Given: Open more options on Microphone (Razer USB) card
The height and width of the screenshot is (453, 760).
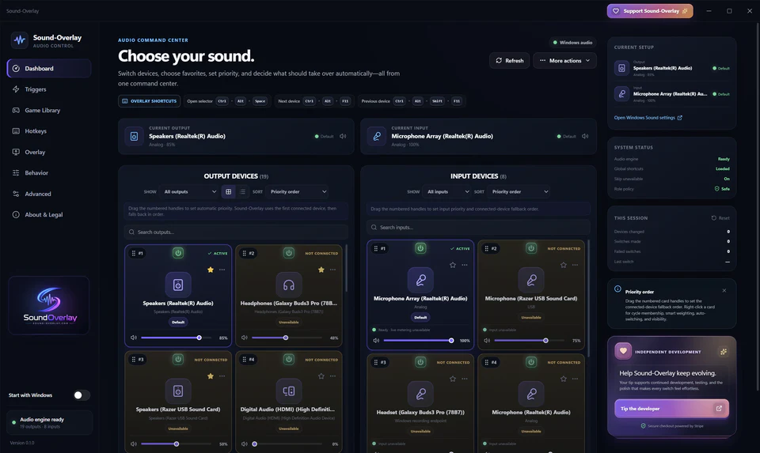Looking at the screenshot, I should 575,265.
